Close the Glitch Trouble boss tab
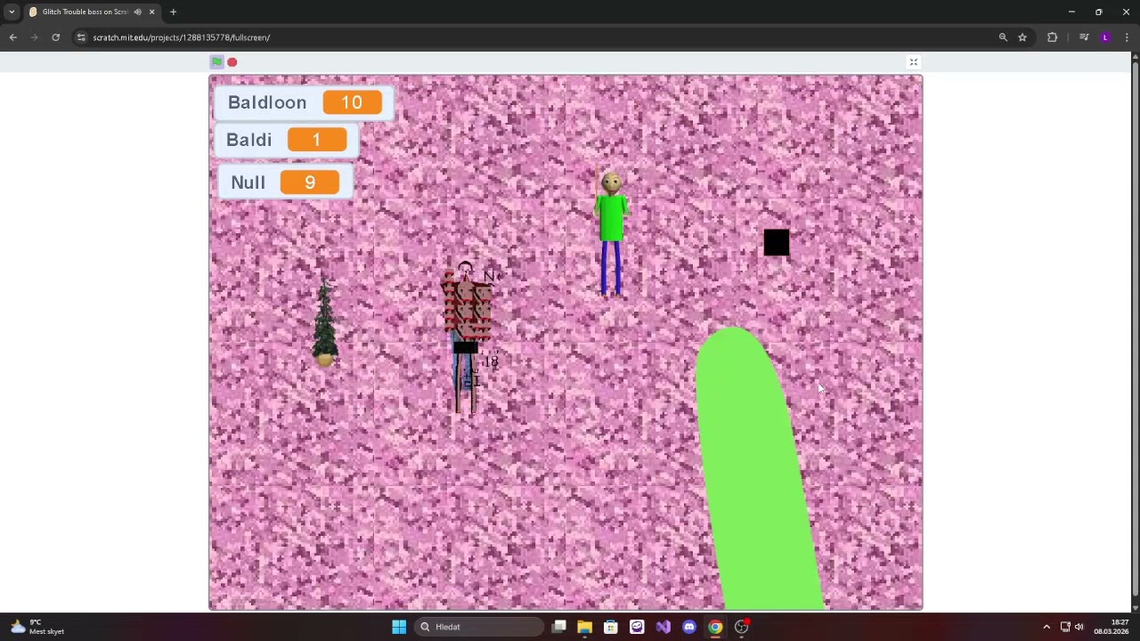 [151, 12]
